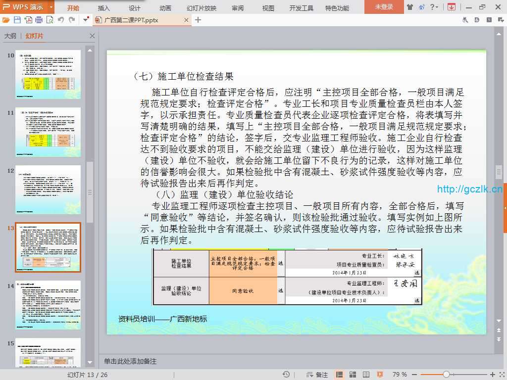
Task: Click the export to PDF icon
Action: [x=28, y=20]
